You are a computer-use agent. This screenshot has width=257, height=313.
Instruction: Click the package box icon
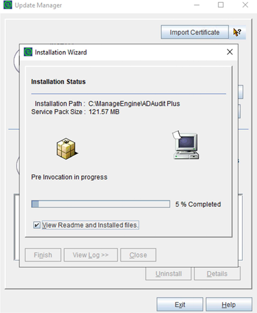67,149
